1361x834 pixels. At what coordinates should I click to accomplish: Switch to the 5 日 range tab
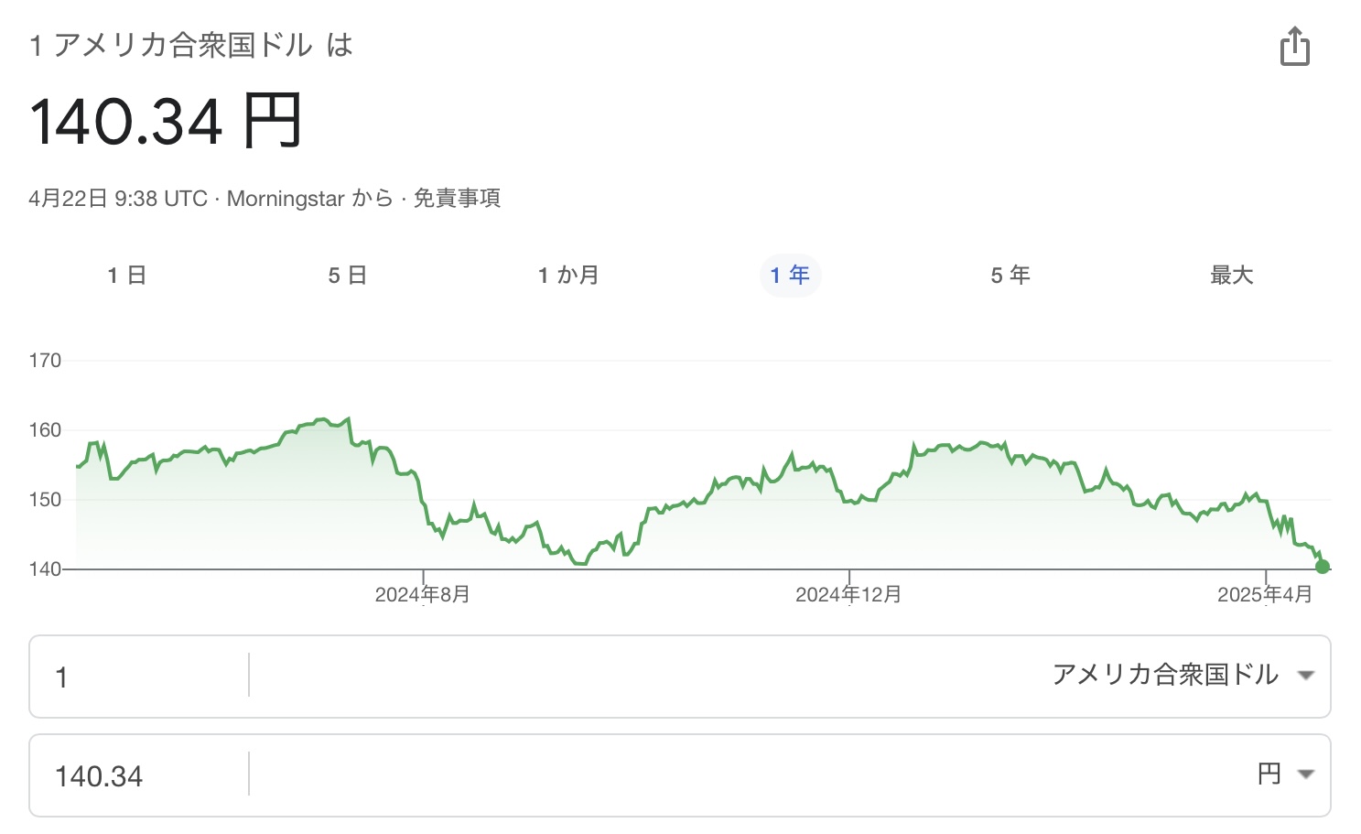348,276
